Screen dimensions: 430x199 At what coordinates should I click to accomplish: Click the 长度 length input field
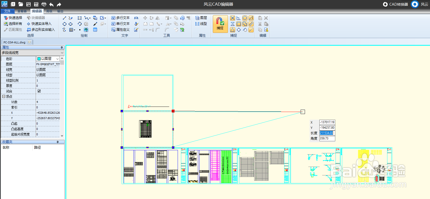327,133
